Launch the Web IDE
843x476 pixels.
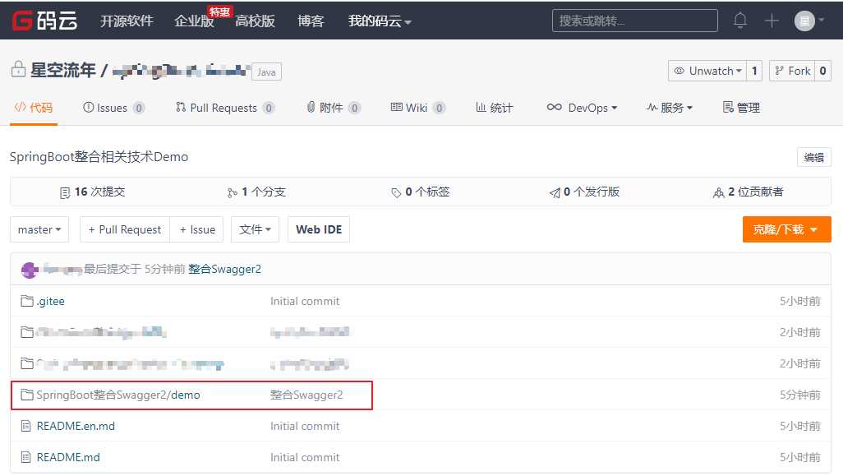tap(319, 229)
